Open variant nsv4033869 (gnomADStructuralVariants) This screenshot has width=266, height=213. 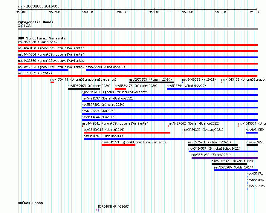(x=51, y=61)
